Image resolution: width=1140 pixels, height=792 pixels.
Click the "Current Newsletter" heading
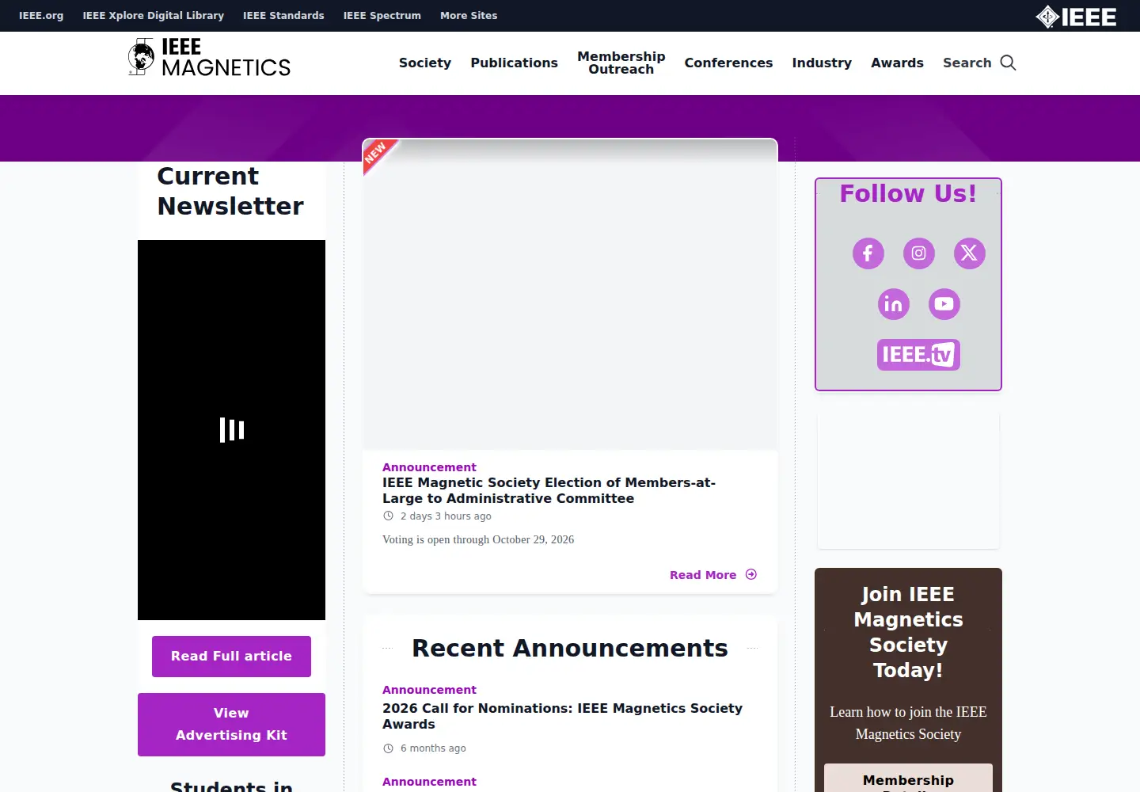230,191
